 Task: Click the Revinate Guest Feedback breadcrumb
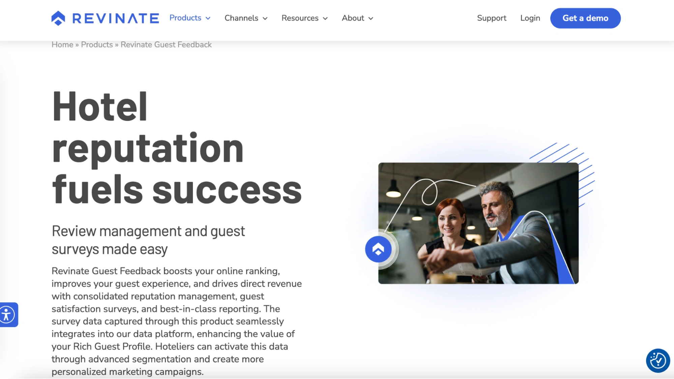click(166, 45)
